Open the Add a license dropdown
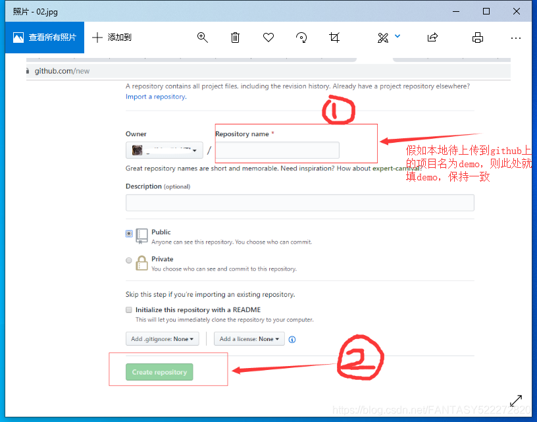This screenshot has height=422, width=537. (x=249, y=339)
